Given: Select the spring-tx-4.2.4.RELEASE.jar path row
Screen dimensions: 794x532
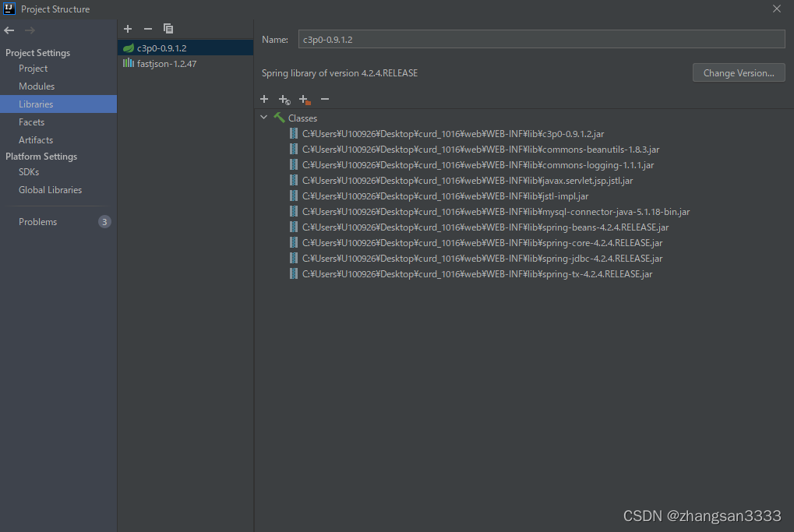Looking at the screenshot, I should [477, 274].
